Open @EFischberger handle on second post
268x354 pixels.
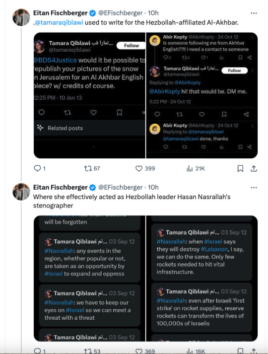click(121, 187)
